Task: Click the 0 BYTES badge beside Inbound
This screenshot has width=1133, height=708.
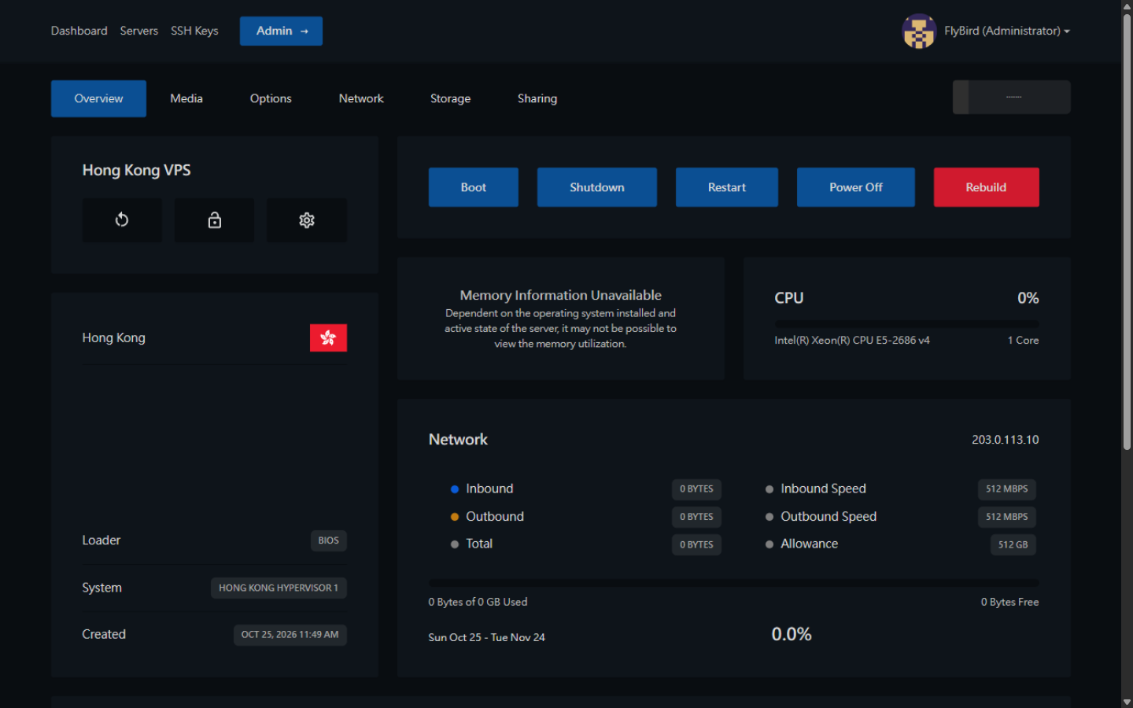Action: (696, 489)
